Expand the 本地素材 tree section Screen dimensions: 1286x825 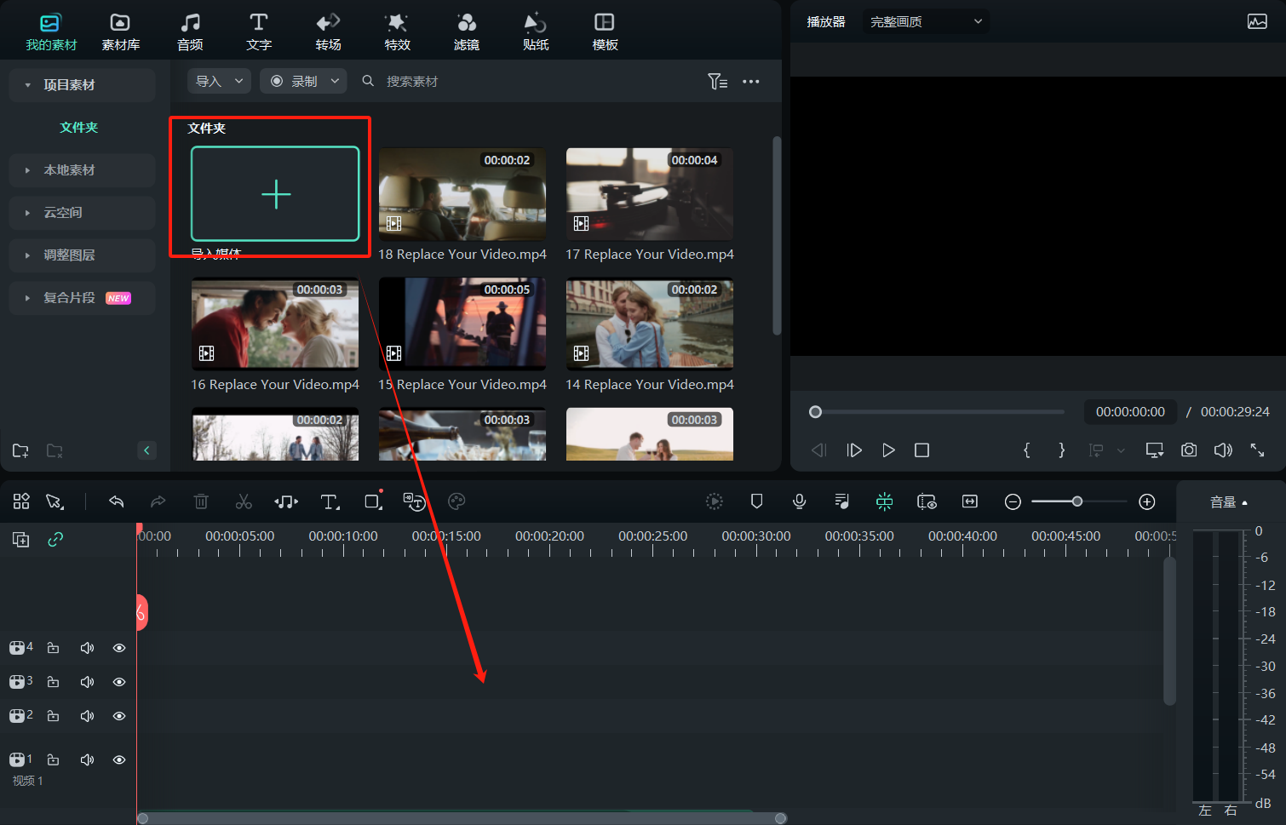(x=28, y=170)
